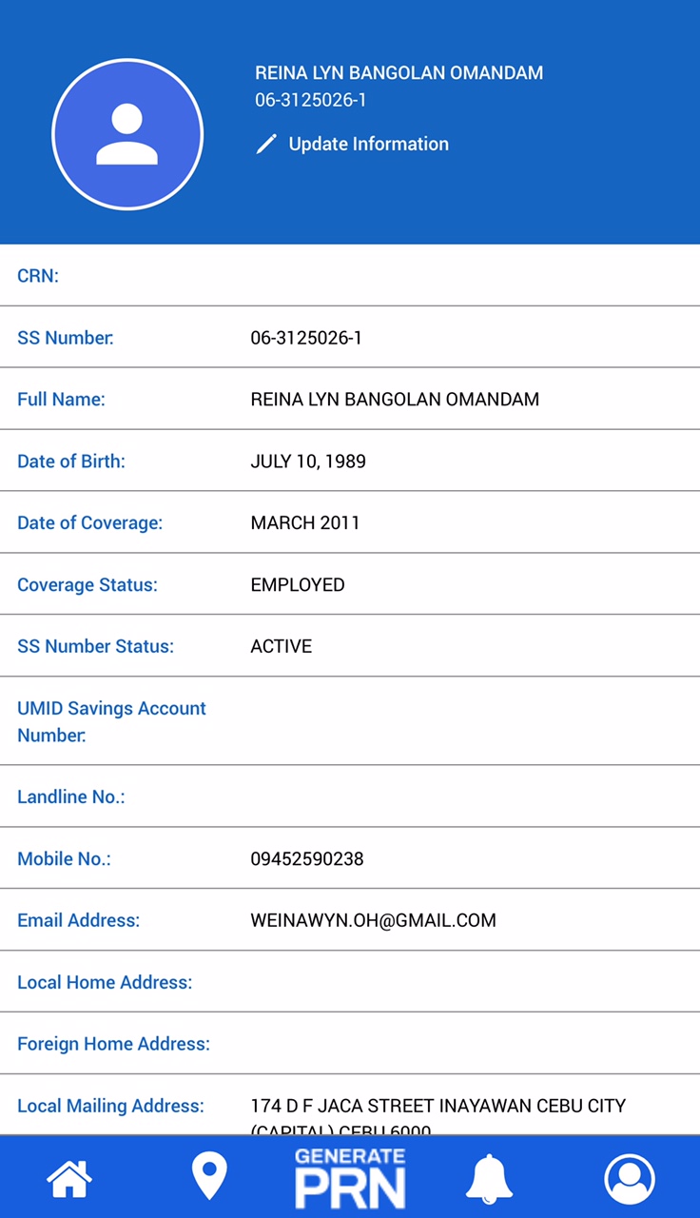The width and height of the screenshot is (700, 1218).
Task: Click the Update Information link
Action: (368, 145)
